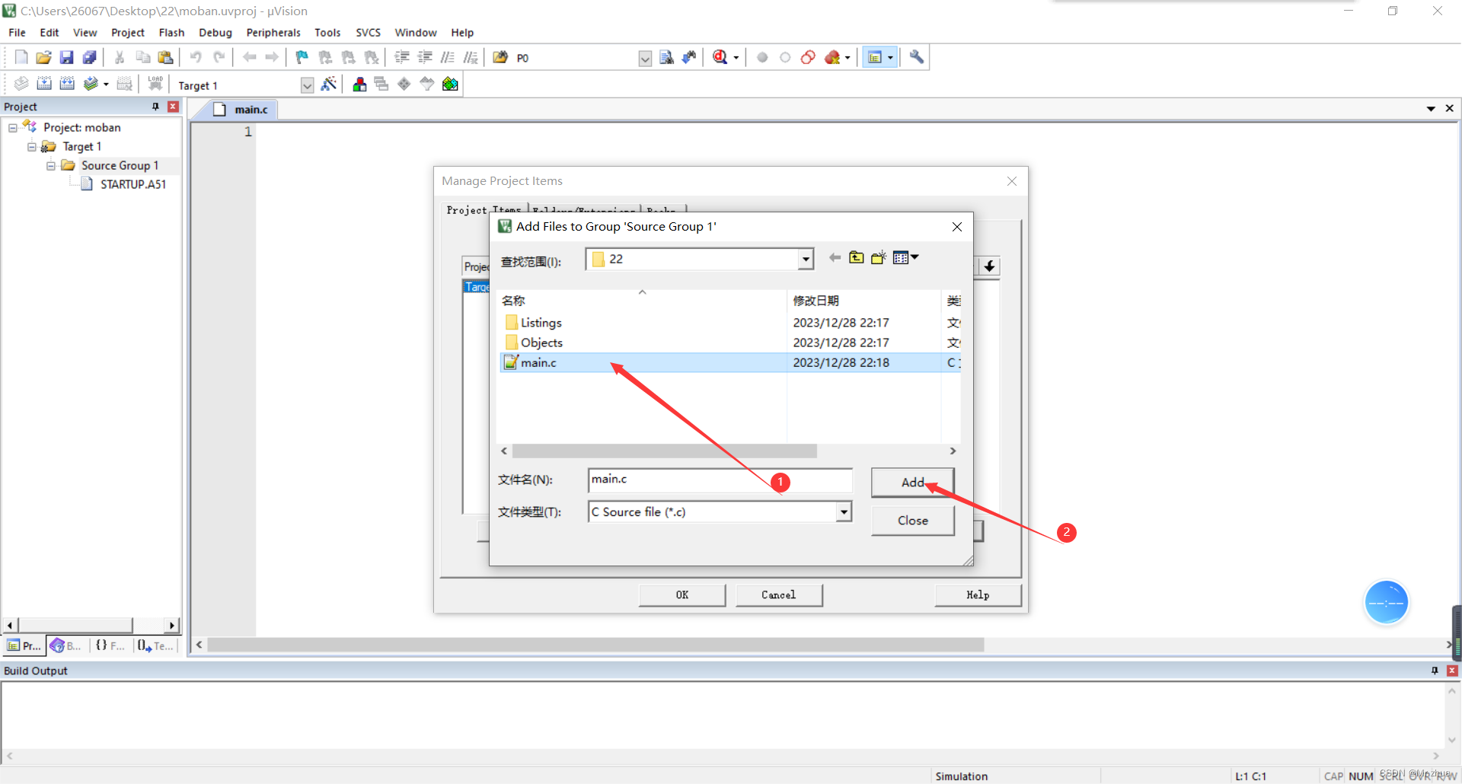This screenshot has height=784, width=1462.
Task: Click the Create New Folder icon in dialog
Action: (879, 257)
